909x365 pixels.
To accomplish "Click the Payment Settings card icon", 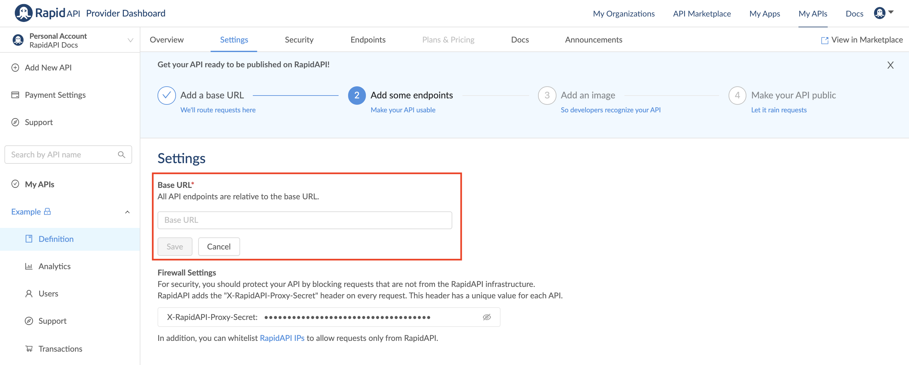I will 15,95.
